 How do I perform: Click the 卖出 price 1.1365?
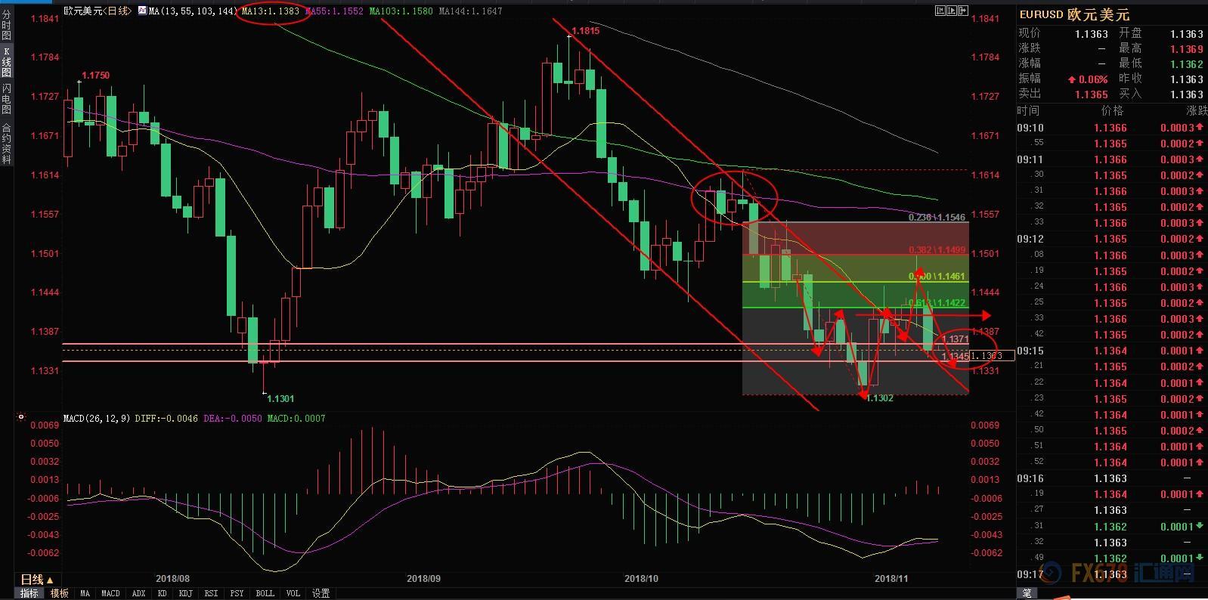click(1091, 94)
